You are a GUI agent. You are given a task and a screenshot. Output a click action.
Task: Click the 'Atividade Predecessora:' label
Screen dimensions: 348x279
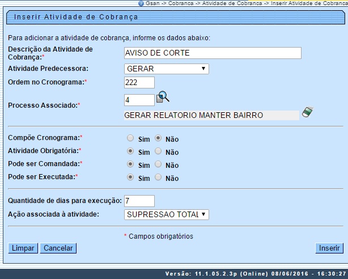point(48,69)
